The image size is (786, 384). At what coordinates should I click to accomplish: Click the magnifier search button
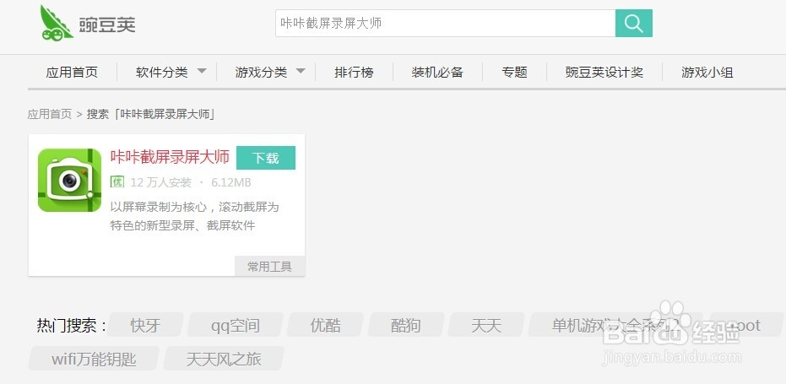click(x=633, y=23)
